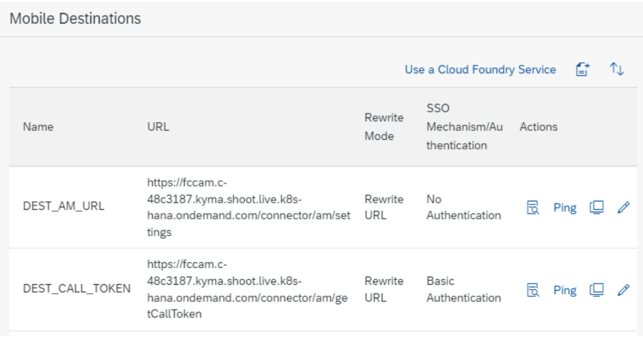Ping the DEST_AM_URL destination

pos(565,208)
